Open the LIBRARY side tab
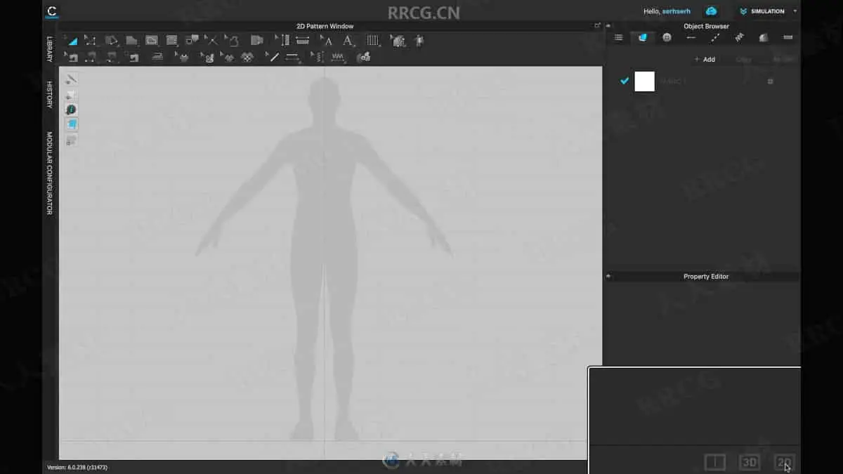This screenshot has height=474, width=843. pyautogui.click(x=50, y=49)
